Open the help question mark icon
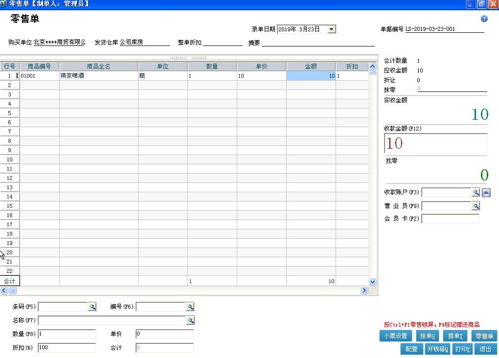Screen dimensions: 499x358 pos(484,18)
